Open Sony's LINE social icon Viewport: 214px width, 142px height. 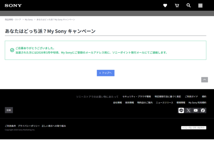click(x=181, y=110)
